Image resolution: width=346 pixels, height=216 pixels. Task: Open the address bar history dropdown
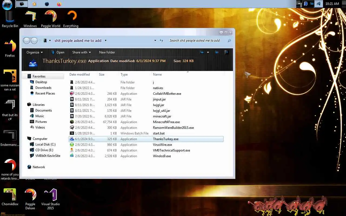pyautogui.click(x=155, y=40)
